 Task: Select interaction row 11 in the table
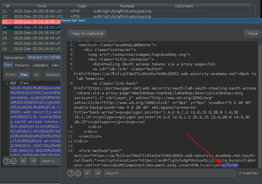click(104, 11)
